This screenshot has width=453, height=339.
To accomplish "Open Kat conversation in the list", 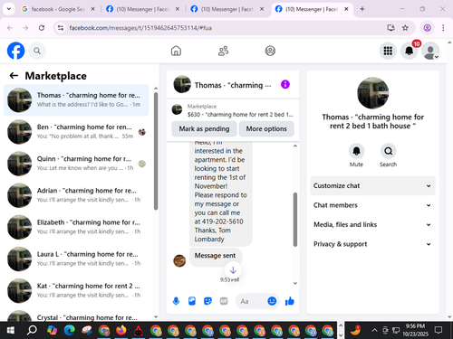I will (x=76, y=291).
